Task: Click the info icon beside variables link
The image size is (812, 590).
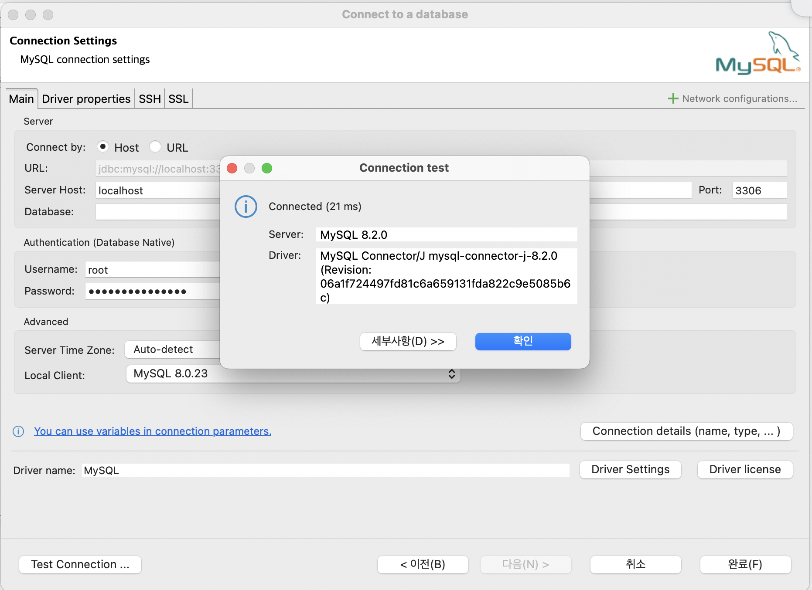Action: pos(18,431)
